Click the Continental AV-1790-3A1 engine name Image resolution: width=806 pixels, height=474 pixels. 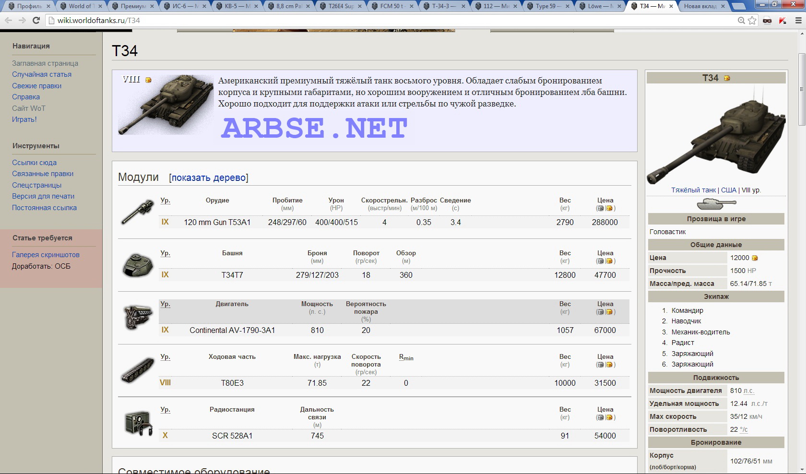coord(232,330)
